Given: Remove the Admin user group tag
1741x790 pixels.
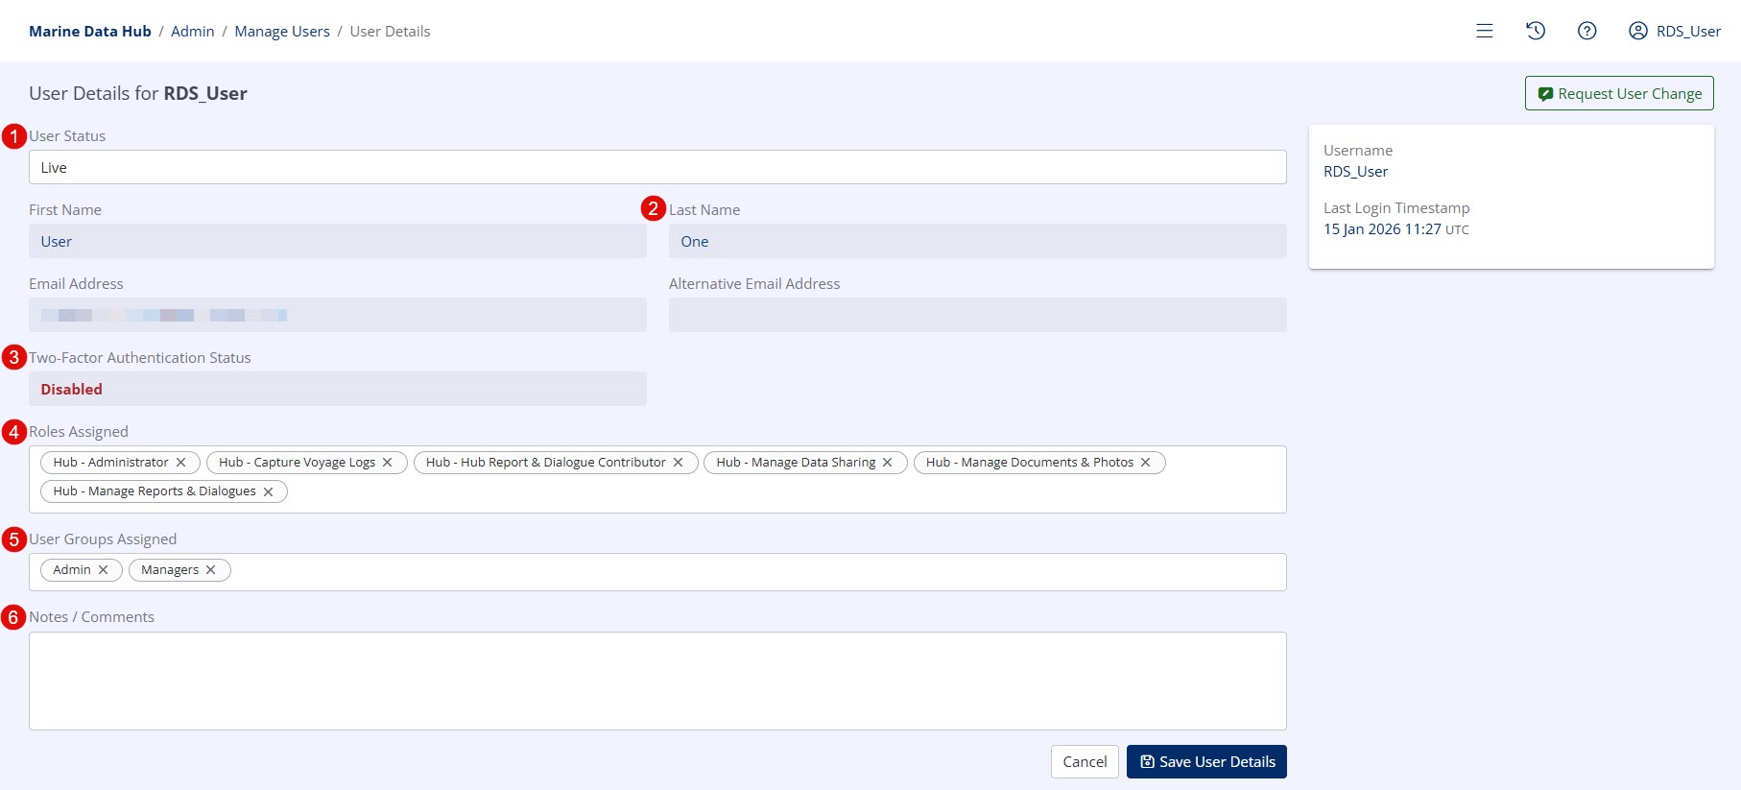Looking at the screenshot, I should (x=104, y=570).
